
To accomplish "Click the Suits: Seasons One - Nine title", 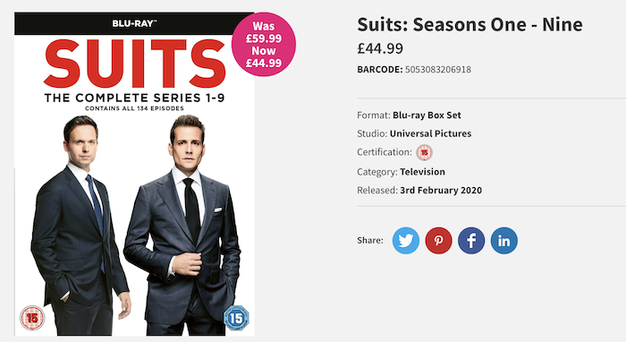I will click(469, 24).
